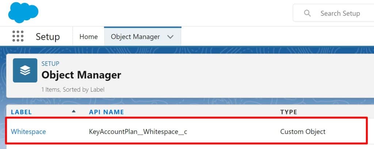Click the KeyAccountPlan__Whitespace__c API name

(x=138, y=131)
